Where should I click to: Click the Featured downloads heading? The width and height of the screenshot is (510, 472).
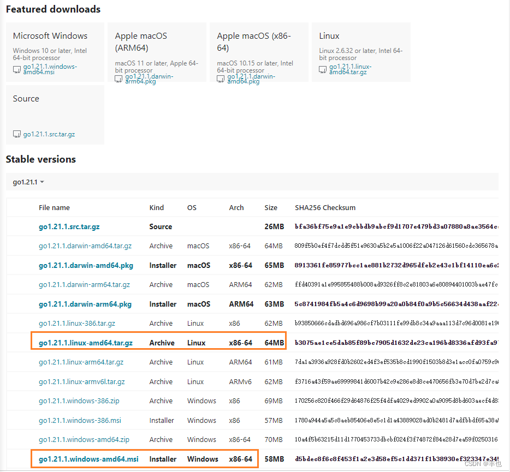[x=53, y=9]
